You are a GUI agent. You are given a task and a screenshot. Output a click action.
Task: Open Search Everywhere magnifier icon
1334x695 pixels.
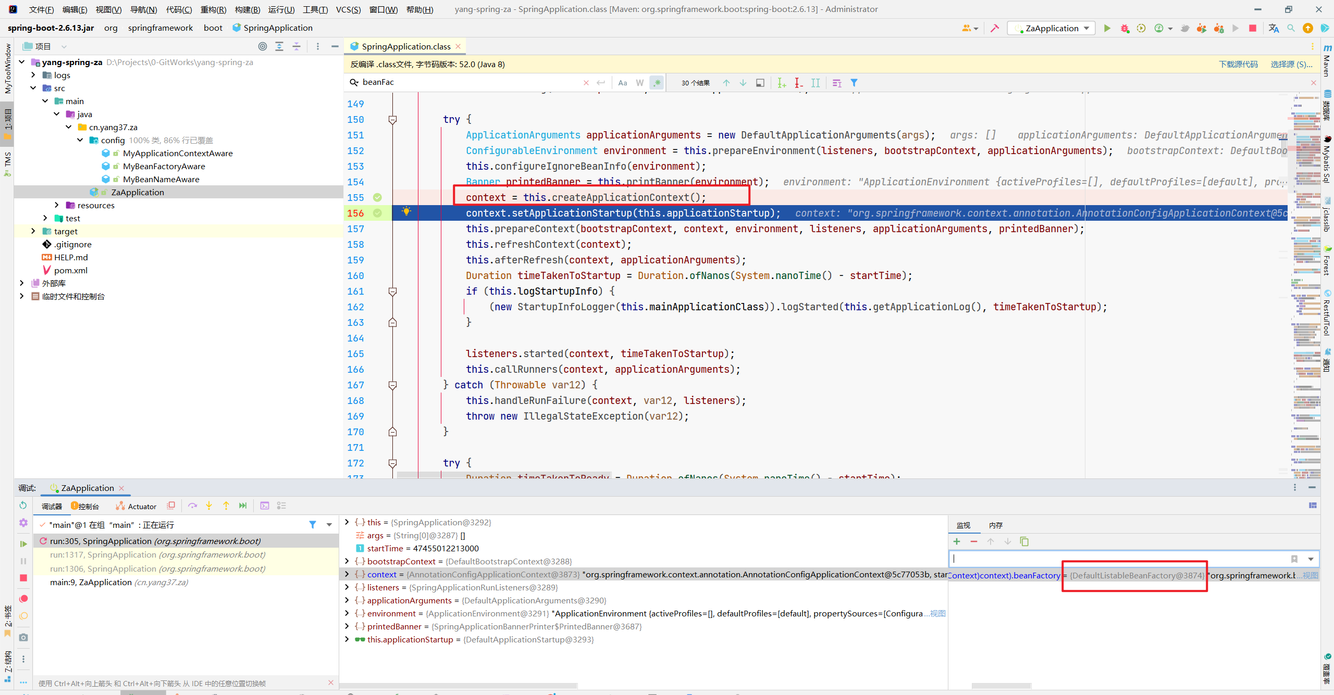tap(1291, 28)
